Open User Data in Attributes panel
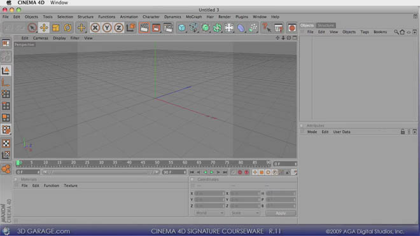 pyautogui.click(x=342, y=132)
